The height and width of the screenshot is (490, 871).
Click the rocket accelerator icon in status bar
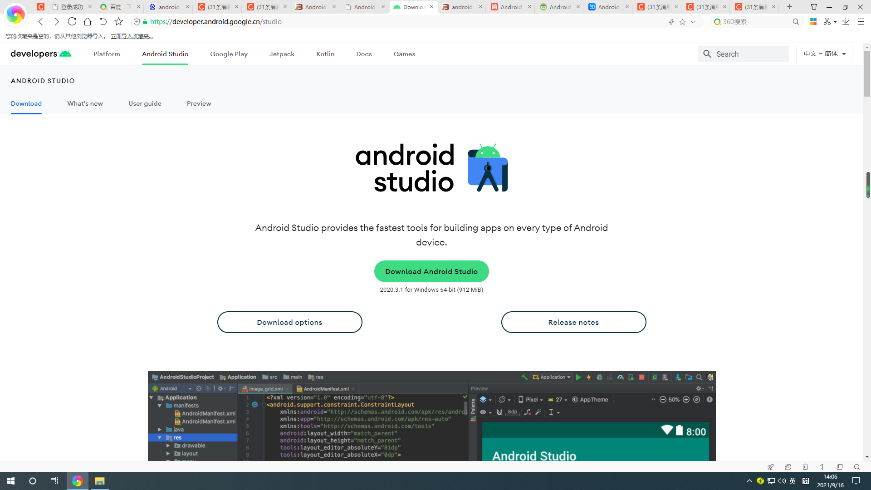click(x=770, y=467)
